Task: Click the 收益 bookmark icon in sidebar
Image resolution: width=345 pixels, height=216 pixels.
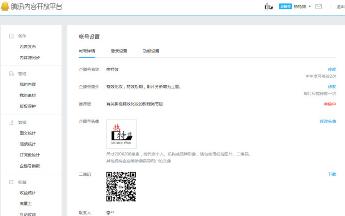Action: coord(11,182)
